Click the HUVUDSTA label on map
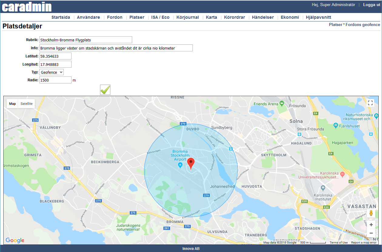 point(252,186)
